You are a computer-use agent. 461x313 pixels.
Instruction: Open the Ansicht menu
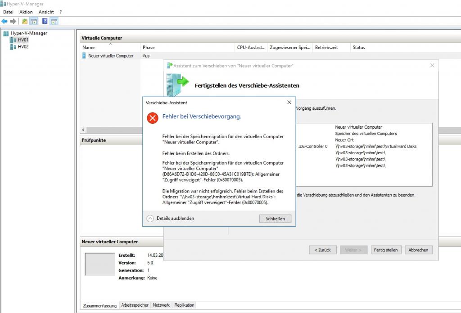pos(46,12)
